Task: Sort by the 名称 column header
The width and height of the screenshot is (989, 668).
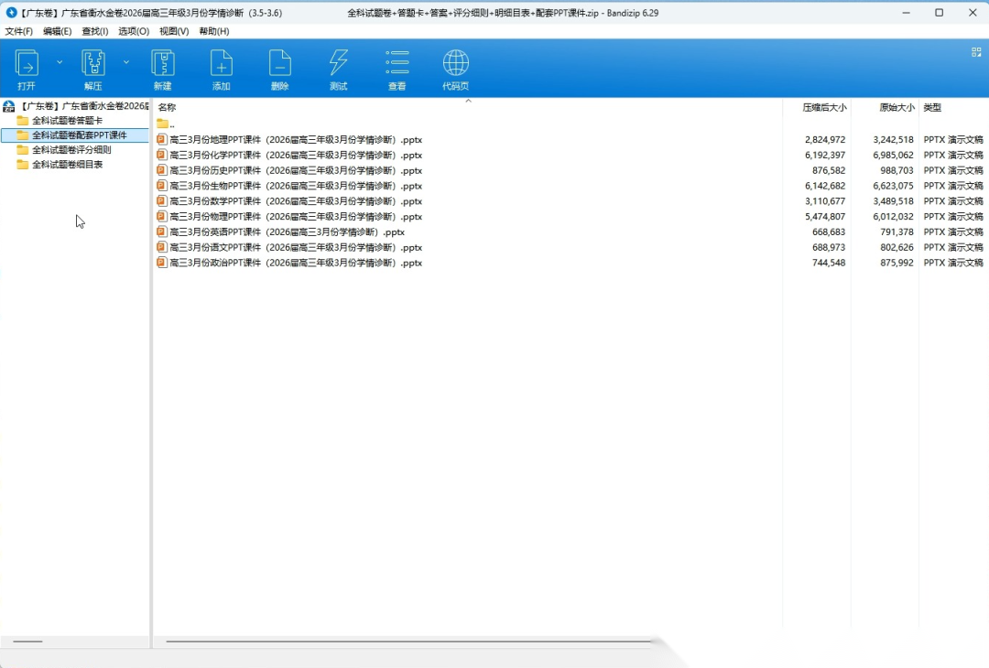Action: click(x=167, y=107)
